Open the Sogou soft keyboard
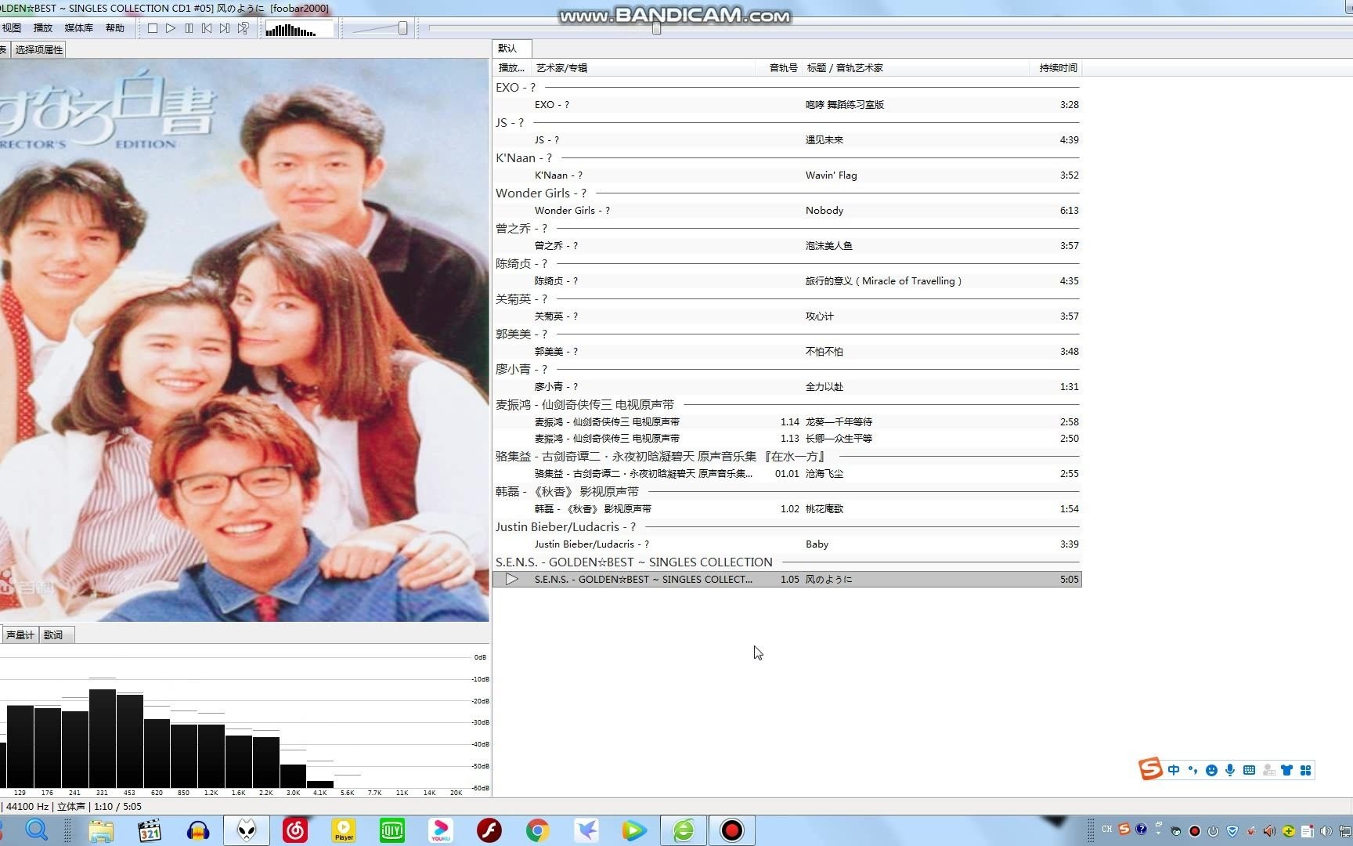The width and height of the screenshot is (1353, 846). 1249,770
